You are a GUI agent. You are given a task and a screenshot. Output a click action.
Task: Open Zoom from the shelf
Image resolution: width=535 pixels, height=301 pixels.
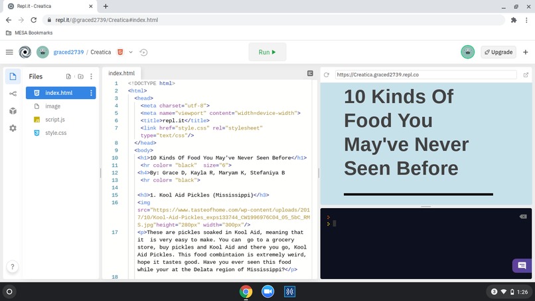tap(268, 292)
